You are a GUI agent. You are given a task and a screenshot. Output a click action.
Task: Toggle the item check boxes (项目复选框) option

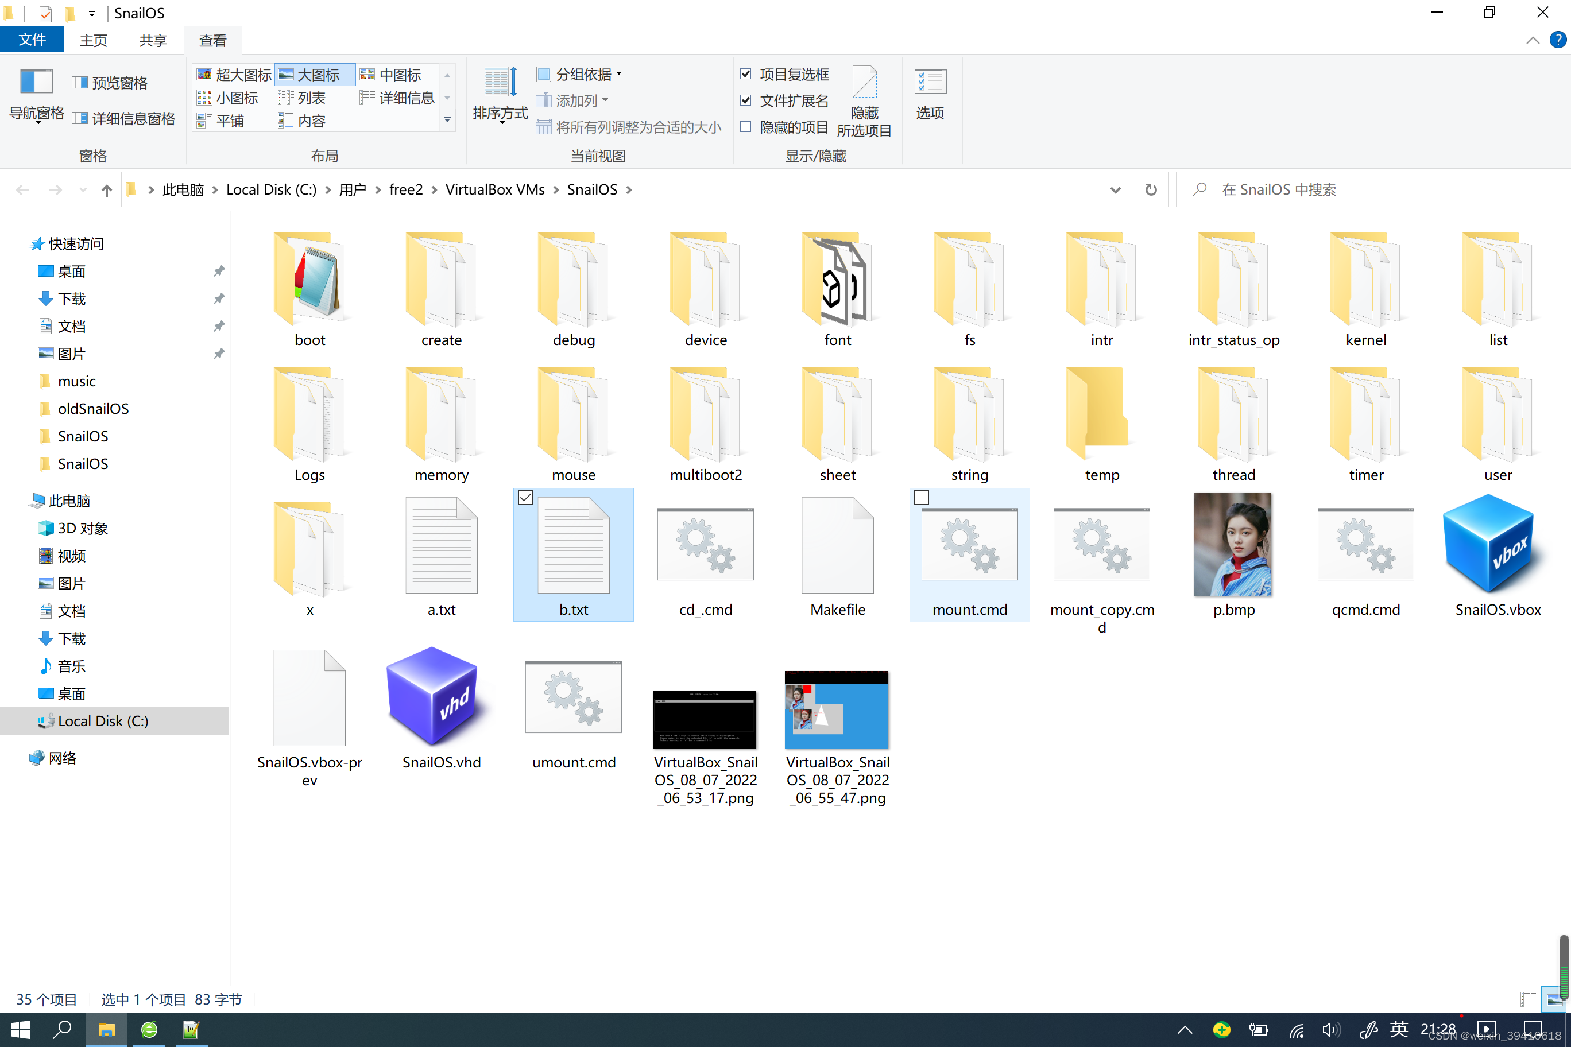pyautogui.click(x=746, y=74)
